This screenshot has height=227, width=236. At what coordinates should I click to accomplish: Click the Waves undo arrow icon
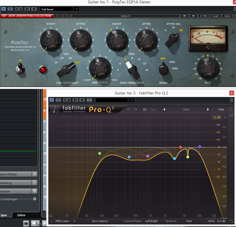pyautogui.click(x=58, y=16)
